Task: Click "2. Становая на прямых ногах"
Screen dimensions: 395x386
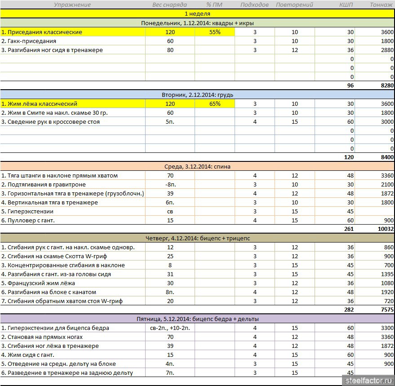Action: pos(73,337)
